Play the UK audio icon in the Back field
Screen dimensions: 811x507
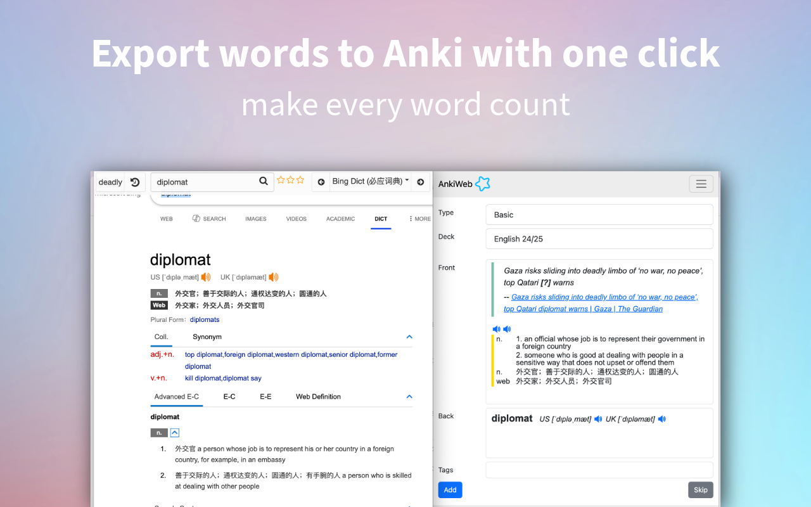(662, 419)
